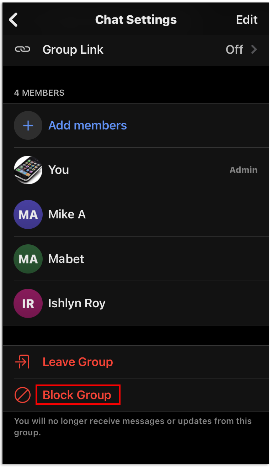Viewport: 272px width, 467px height.
Task: Tap Ishlyn Roy's IR avatar
Action: [x=28, y=303]
